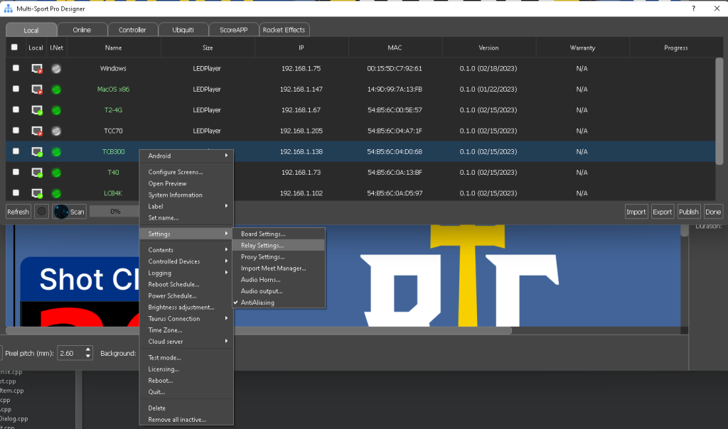The height and width of the screenshot is (429, 728).
Task: Open settings with the gear icon button
Action: point(42,212)
